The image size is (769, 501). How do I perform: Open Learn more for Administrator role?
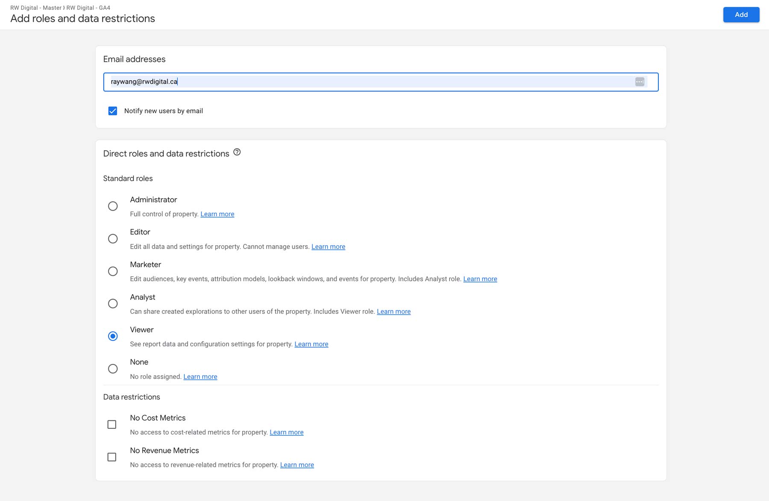217,214
